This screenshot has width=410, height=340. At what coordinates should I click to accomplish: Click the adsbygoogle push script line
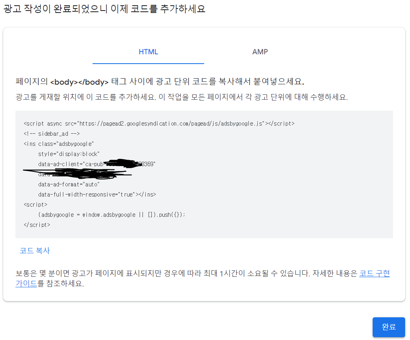click(x=112, y=215)
